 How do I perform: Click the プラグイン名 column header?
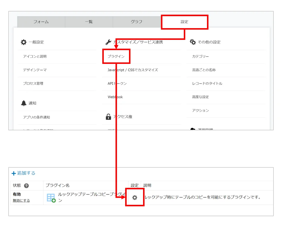coord(57,186)
